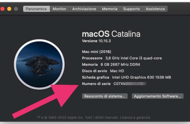Minimize the window with yellow button

[9, 9]
